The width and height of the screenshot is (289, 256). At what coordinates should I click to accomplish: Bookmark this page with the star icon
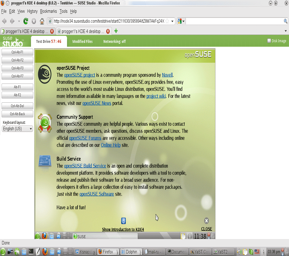pos(167,21)
